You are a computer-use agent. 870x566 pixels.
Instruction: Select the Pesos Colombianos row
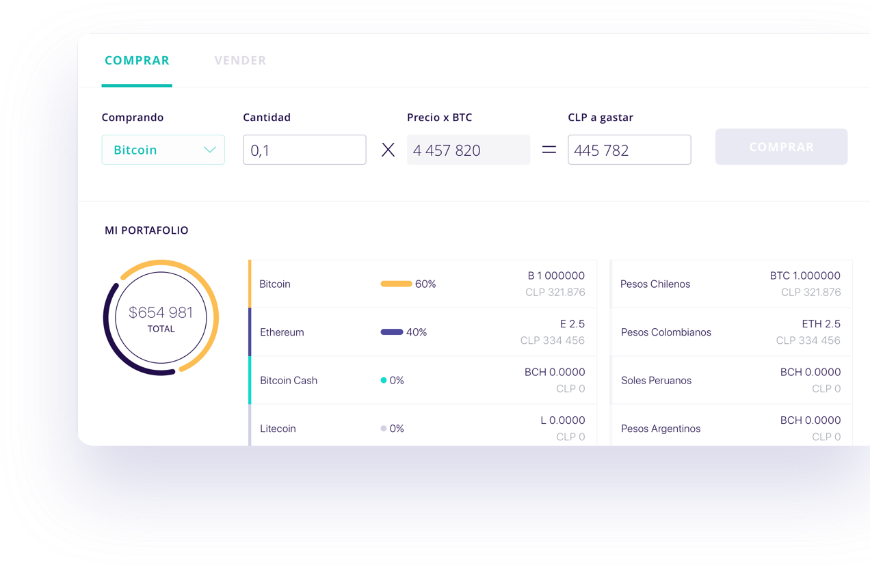[x=731, y=332]
